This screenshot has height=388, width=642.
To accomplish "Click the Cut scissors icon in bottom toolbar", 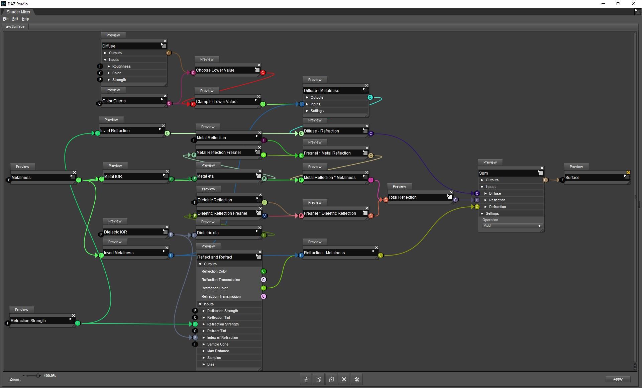I will [x=306, y=379].
